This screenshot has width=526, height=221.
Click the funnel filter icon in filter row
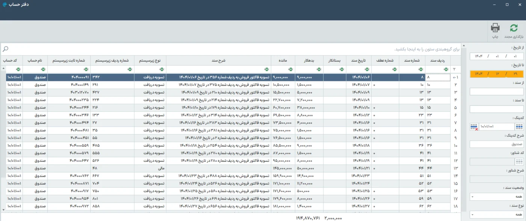point(454,69)
